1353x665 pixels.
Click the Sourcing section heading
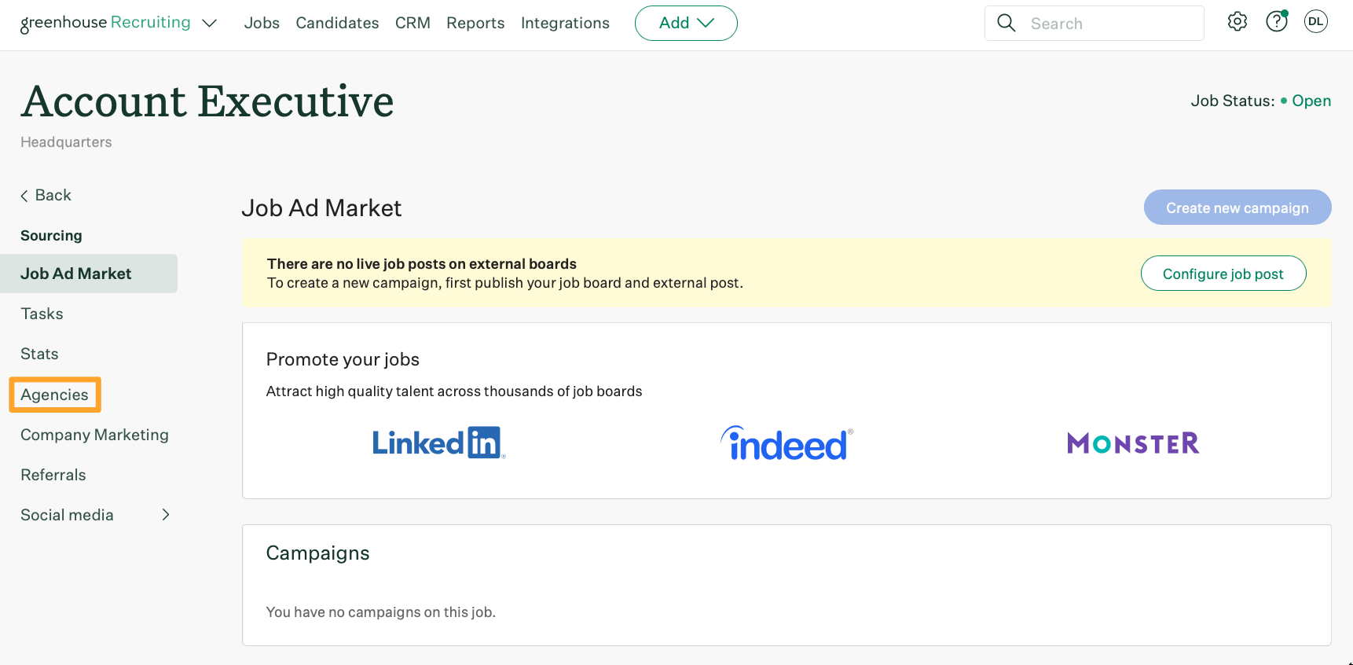51,236
